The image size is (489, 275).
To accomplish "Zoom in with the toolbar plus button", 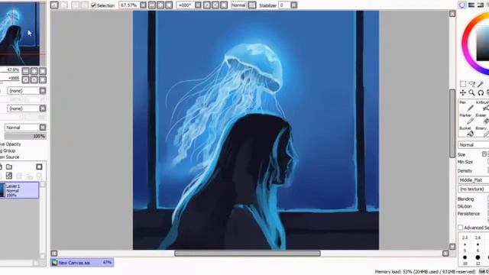I will click(x=160, y=5).
